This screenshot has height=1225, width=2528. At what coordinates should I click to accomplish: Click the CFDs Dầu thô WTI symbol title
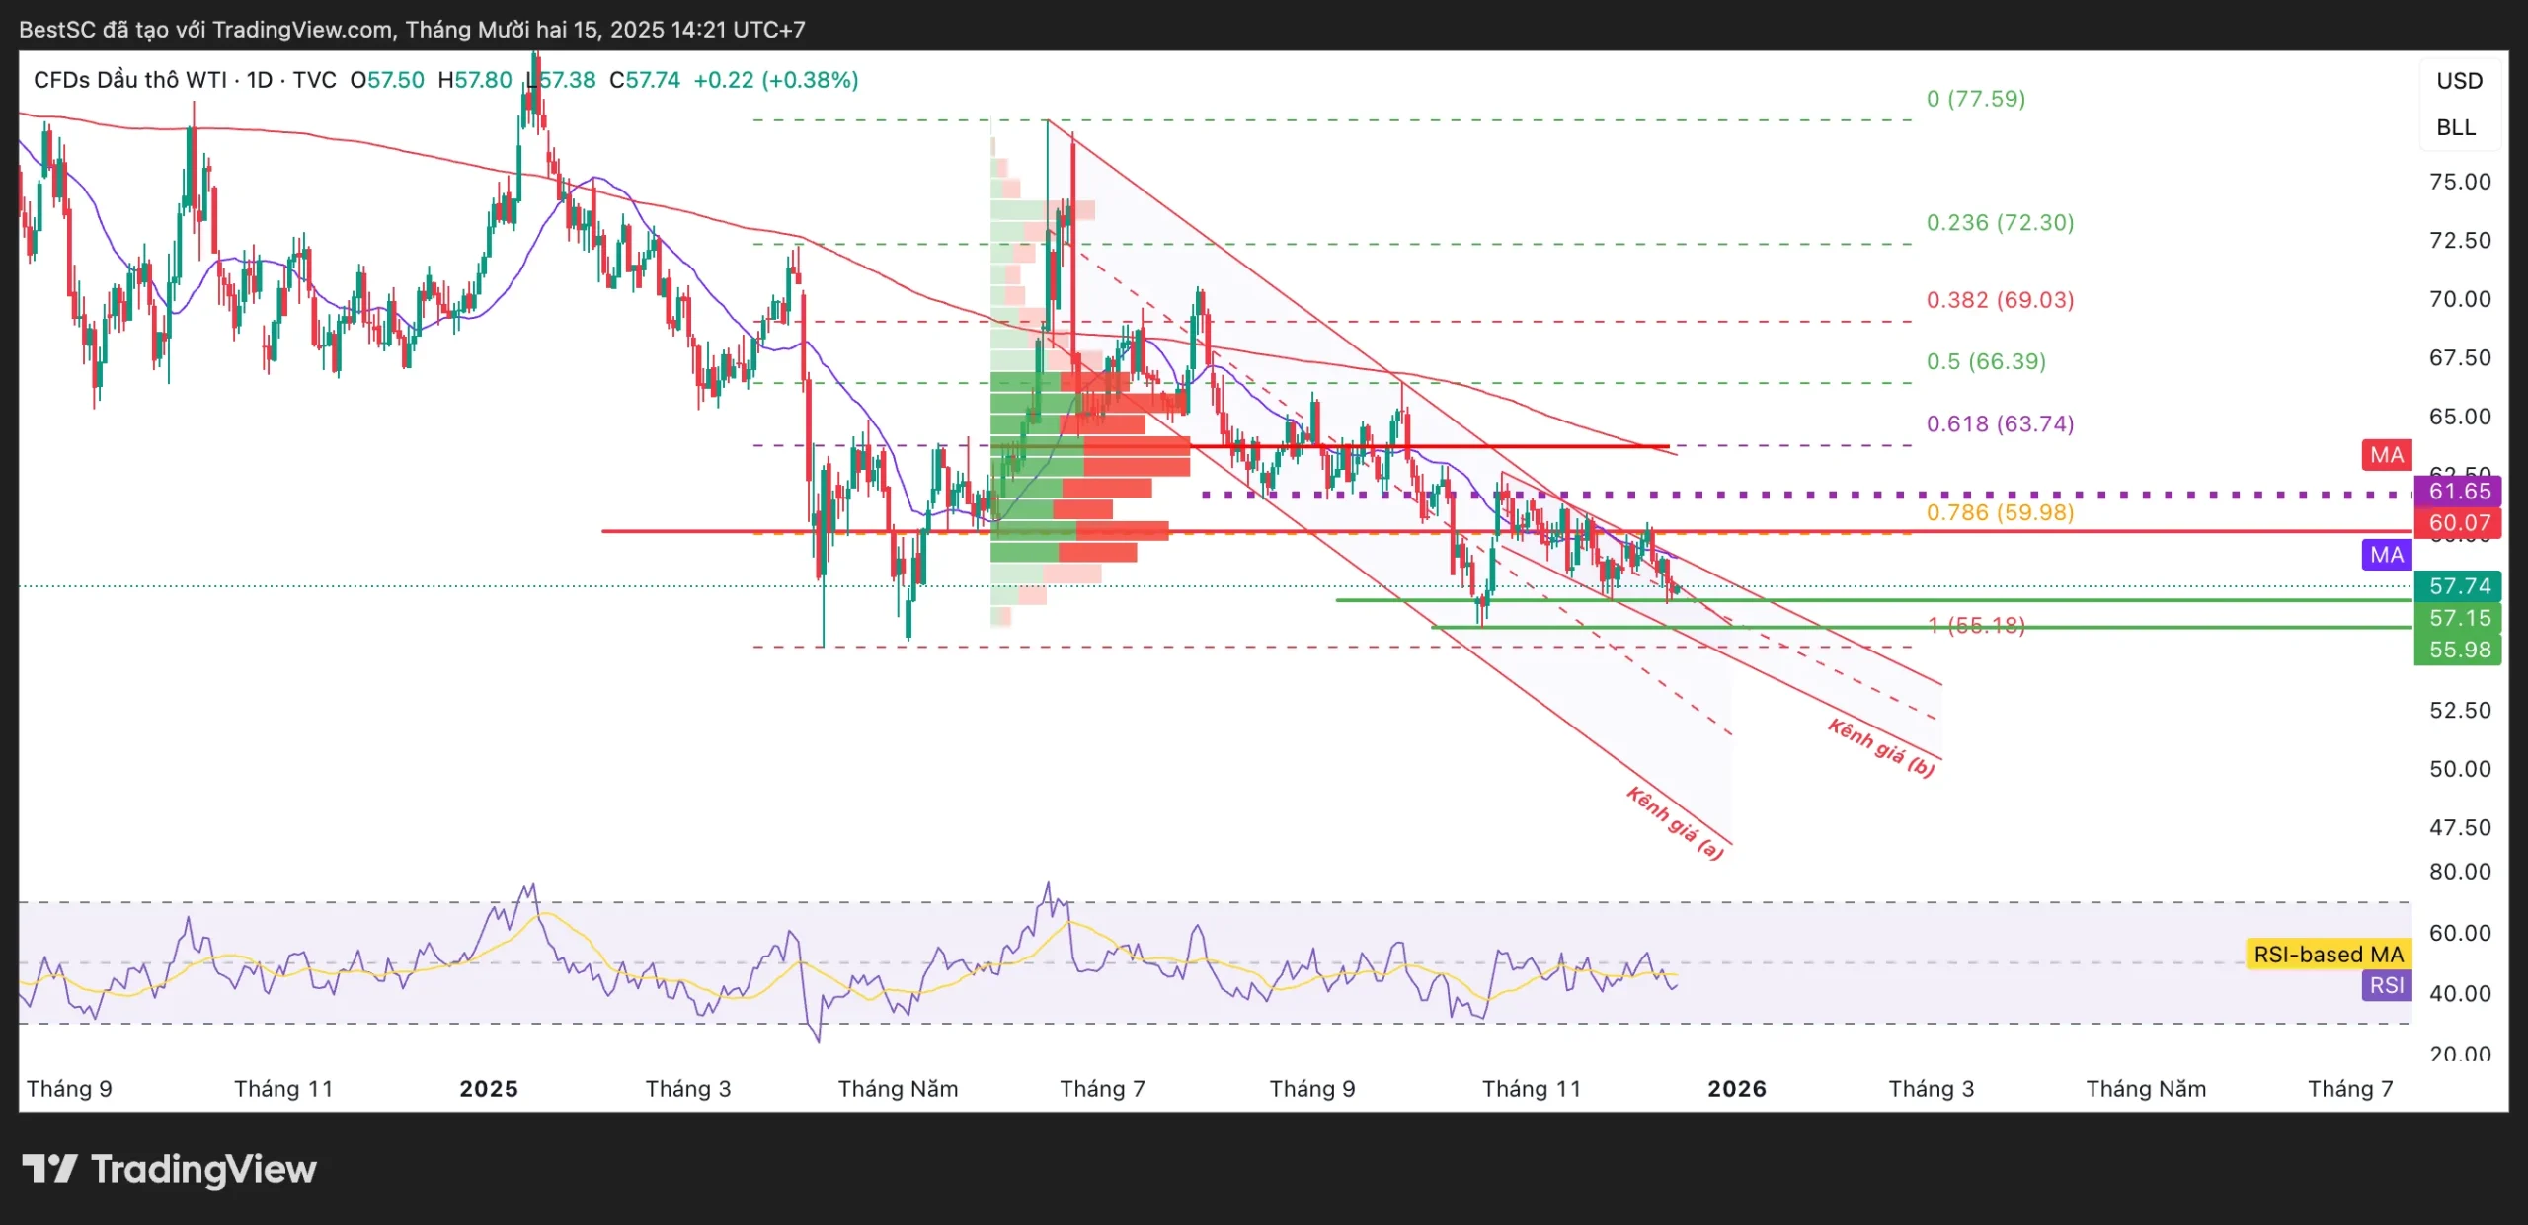tap(129, 80)
